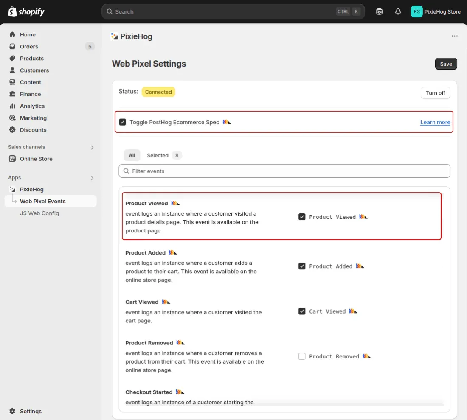Expand the Sales channels section chevron

coord(92,147)
